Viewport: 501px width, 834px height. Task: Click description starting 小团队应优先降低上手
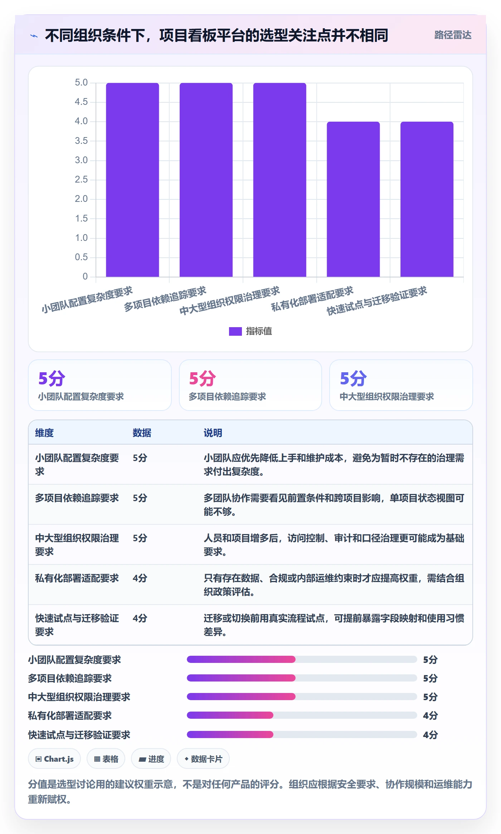click(334, 465)
